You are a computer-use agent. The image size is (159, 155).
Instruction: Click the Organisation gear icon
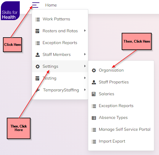94,70
